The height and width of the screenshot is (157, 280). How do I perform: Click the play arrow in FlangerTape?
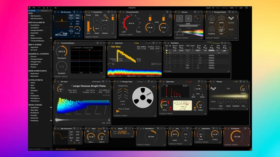point(118,111)
